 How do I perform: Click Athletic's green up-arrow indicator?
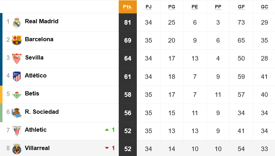tap(107, 130)
